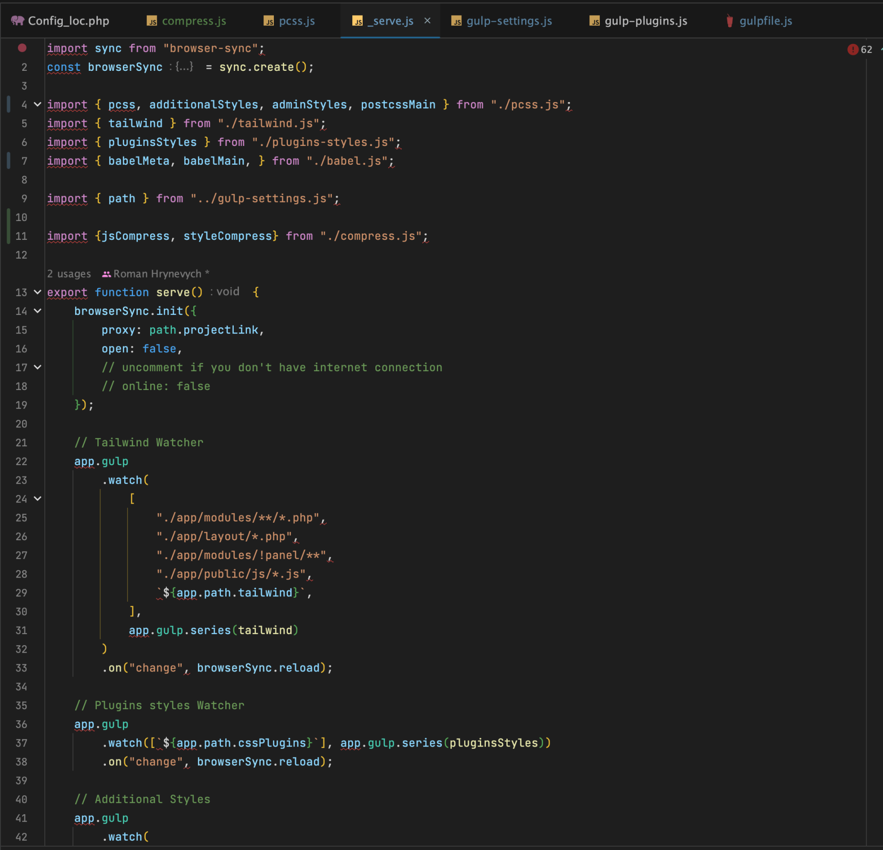
Task: Click the JS file icon on pcss.js tab
Action: tap(269, 21)
